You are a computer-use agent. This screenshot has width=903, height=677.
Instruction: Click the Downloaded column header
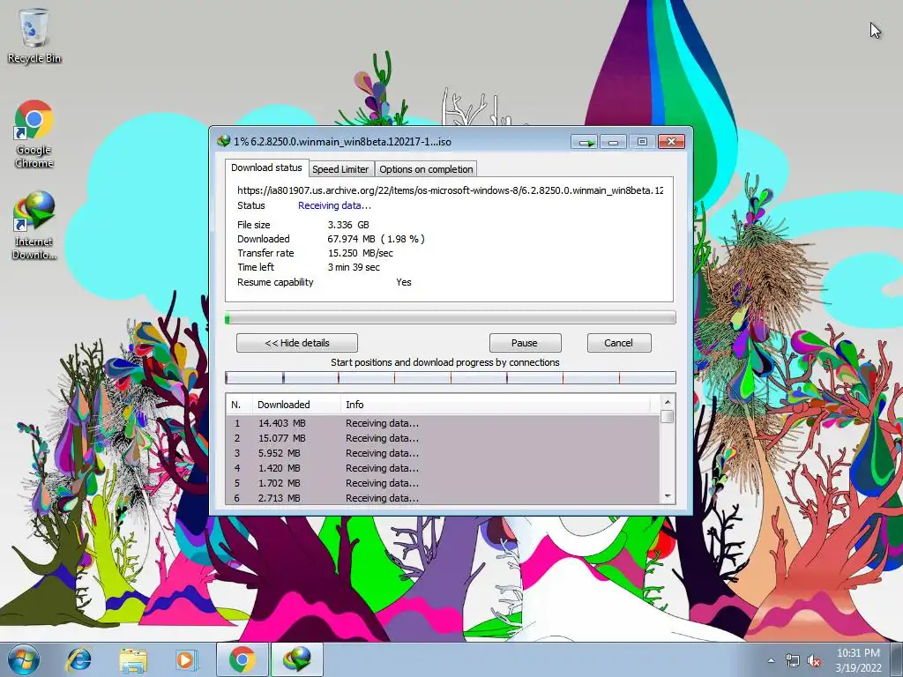pos(296,404)
